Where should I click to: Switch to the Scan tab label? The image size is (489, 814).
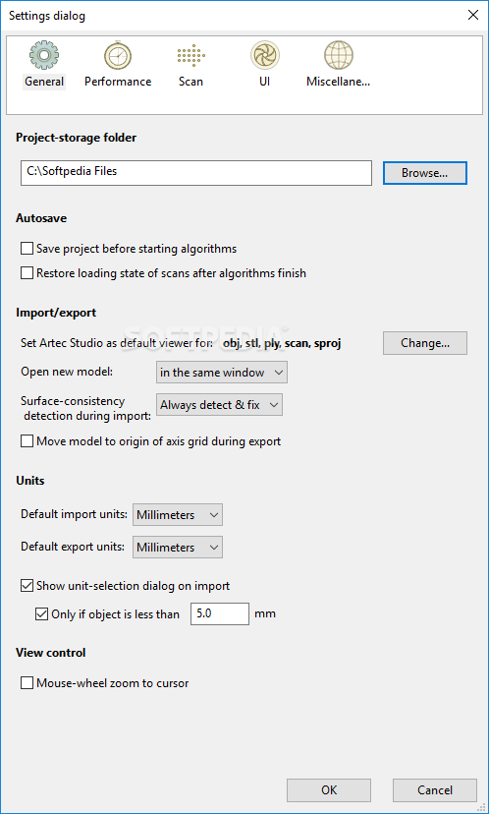point(190,82)
